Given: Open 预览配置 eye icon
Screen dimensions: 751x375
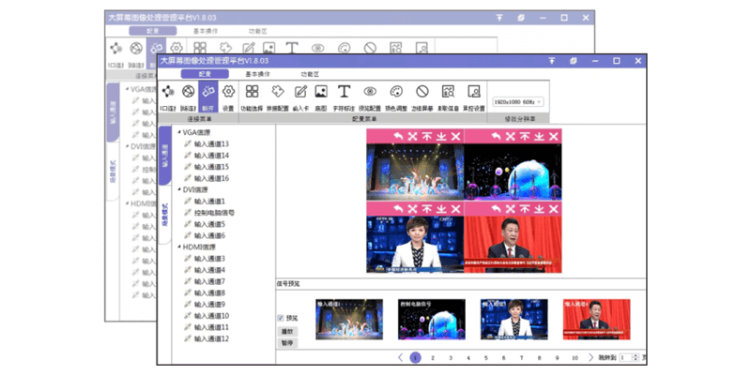Looking at the screenshot, I should [370, 93].
